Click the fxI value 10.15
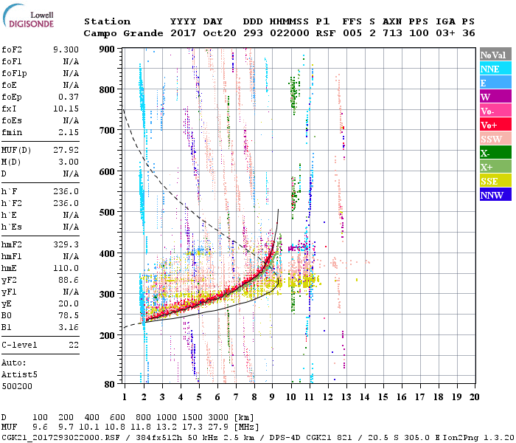Image resolution: width=516 pixels, height=443 pixels. click(66, 109)
